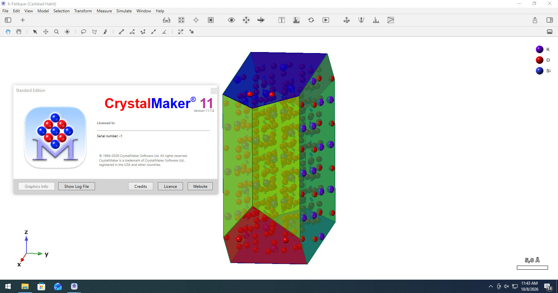The height and width of the screenshot is (293, 558).
Task: Click the purple K atom legend swatch
Action: [x=540, y=49]
